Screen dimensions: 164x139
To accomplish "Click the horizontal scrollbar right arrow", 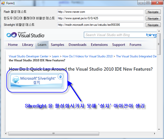I will [x=155, y=134].
